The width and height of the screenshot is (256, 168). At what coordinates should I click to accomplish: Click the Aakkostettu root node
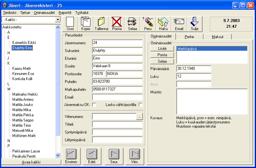point(12,27)
